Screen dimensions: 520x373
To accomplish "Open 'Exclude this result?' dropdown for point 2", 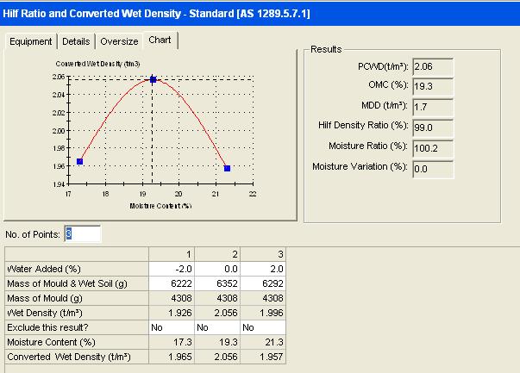I will pyautogui.click(x=217, y=328).
